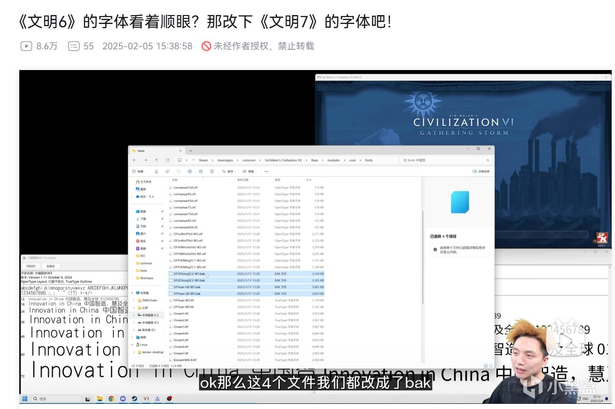Viewport: 615px width, 409px height.
Task: Sort by the 大小 (Size) column header
Action: click(309, 180)
